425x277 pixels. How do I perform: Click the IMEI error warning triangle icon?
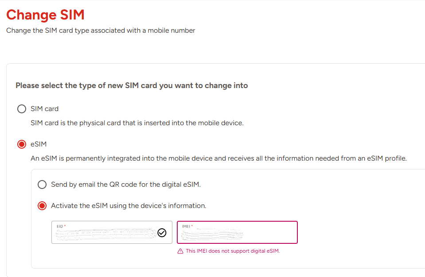tap(180, 251)
